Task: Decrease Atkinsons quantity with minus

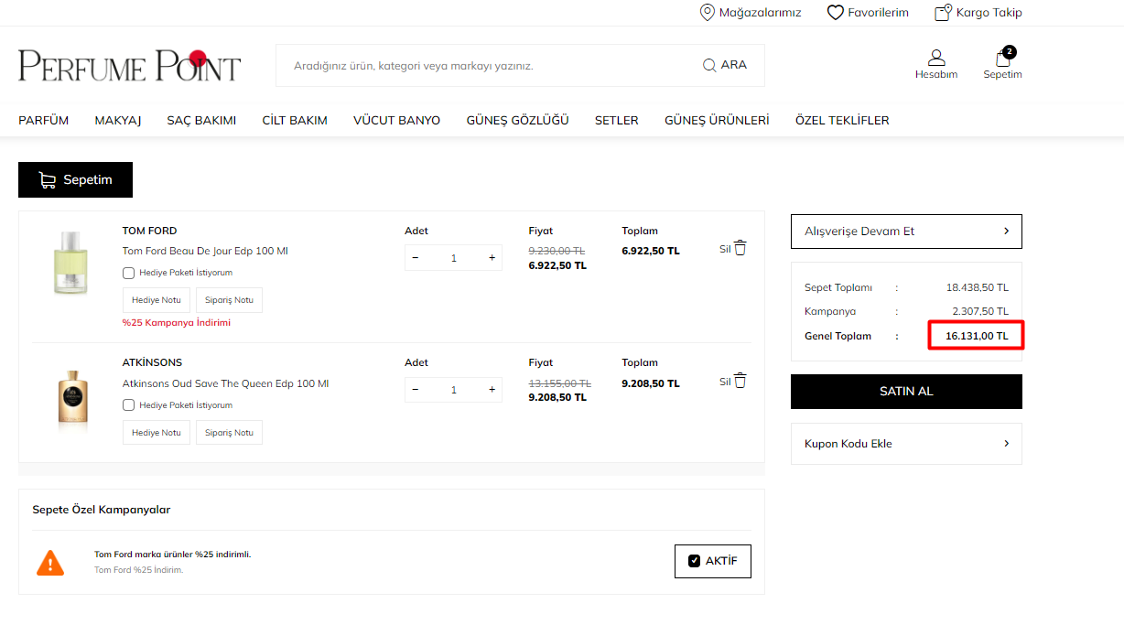Action: 416,390
